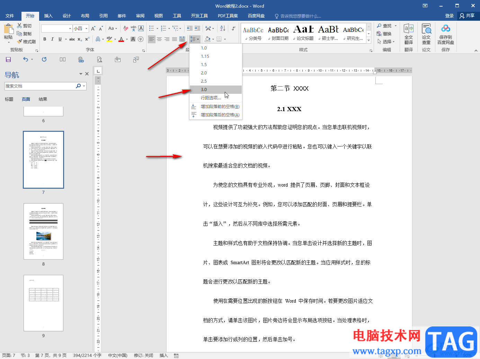Viewport: 480px width, 359px height.
Task: Open the full-text translate (全文翻译) tool
Action: tap(409, 34)
